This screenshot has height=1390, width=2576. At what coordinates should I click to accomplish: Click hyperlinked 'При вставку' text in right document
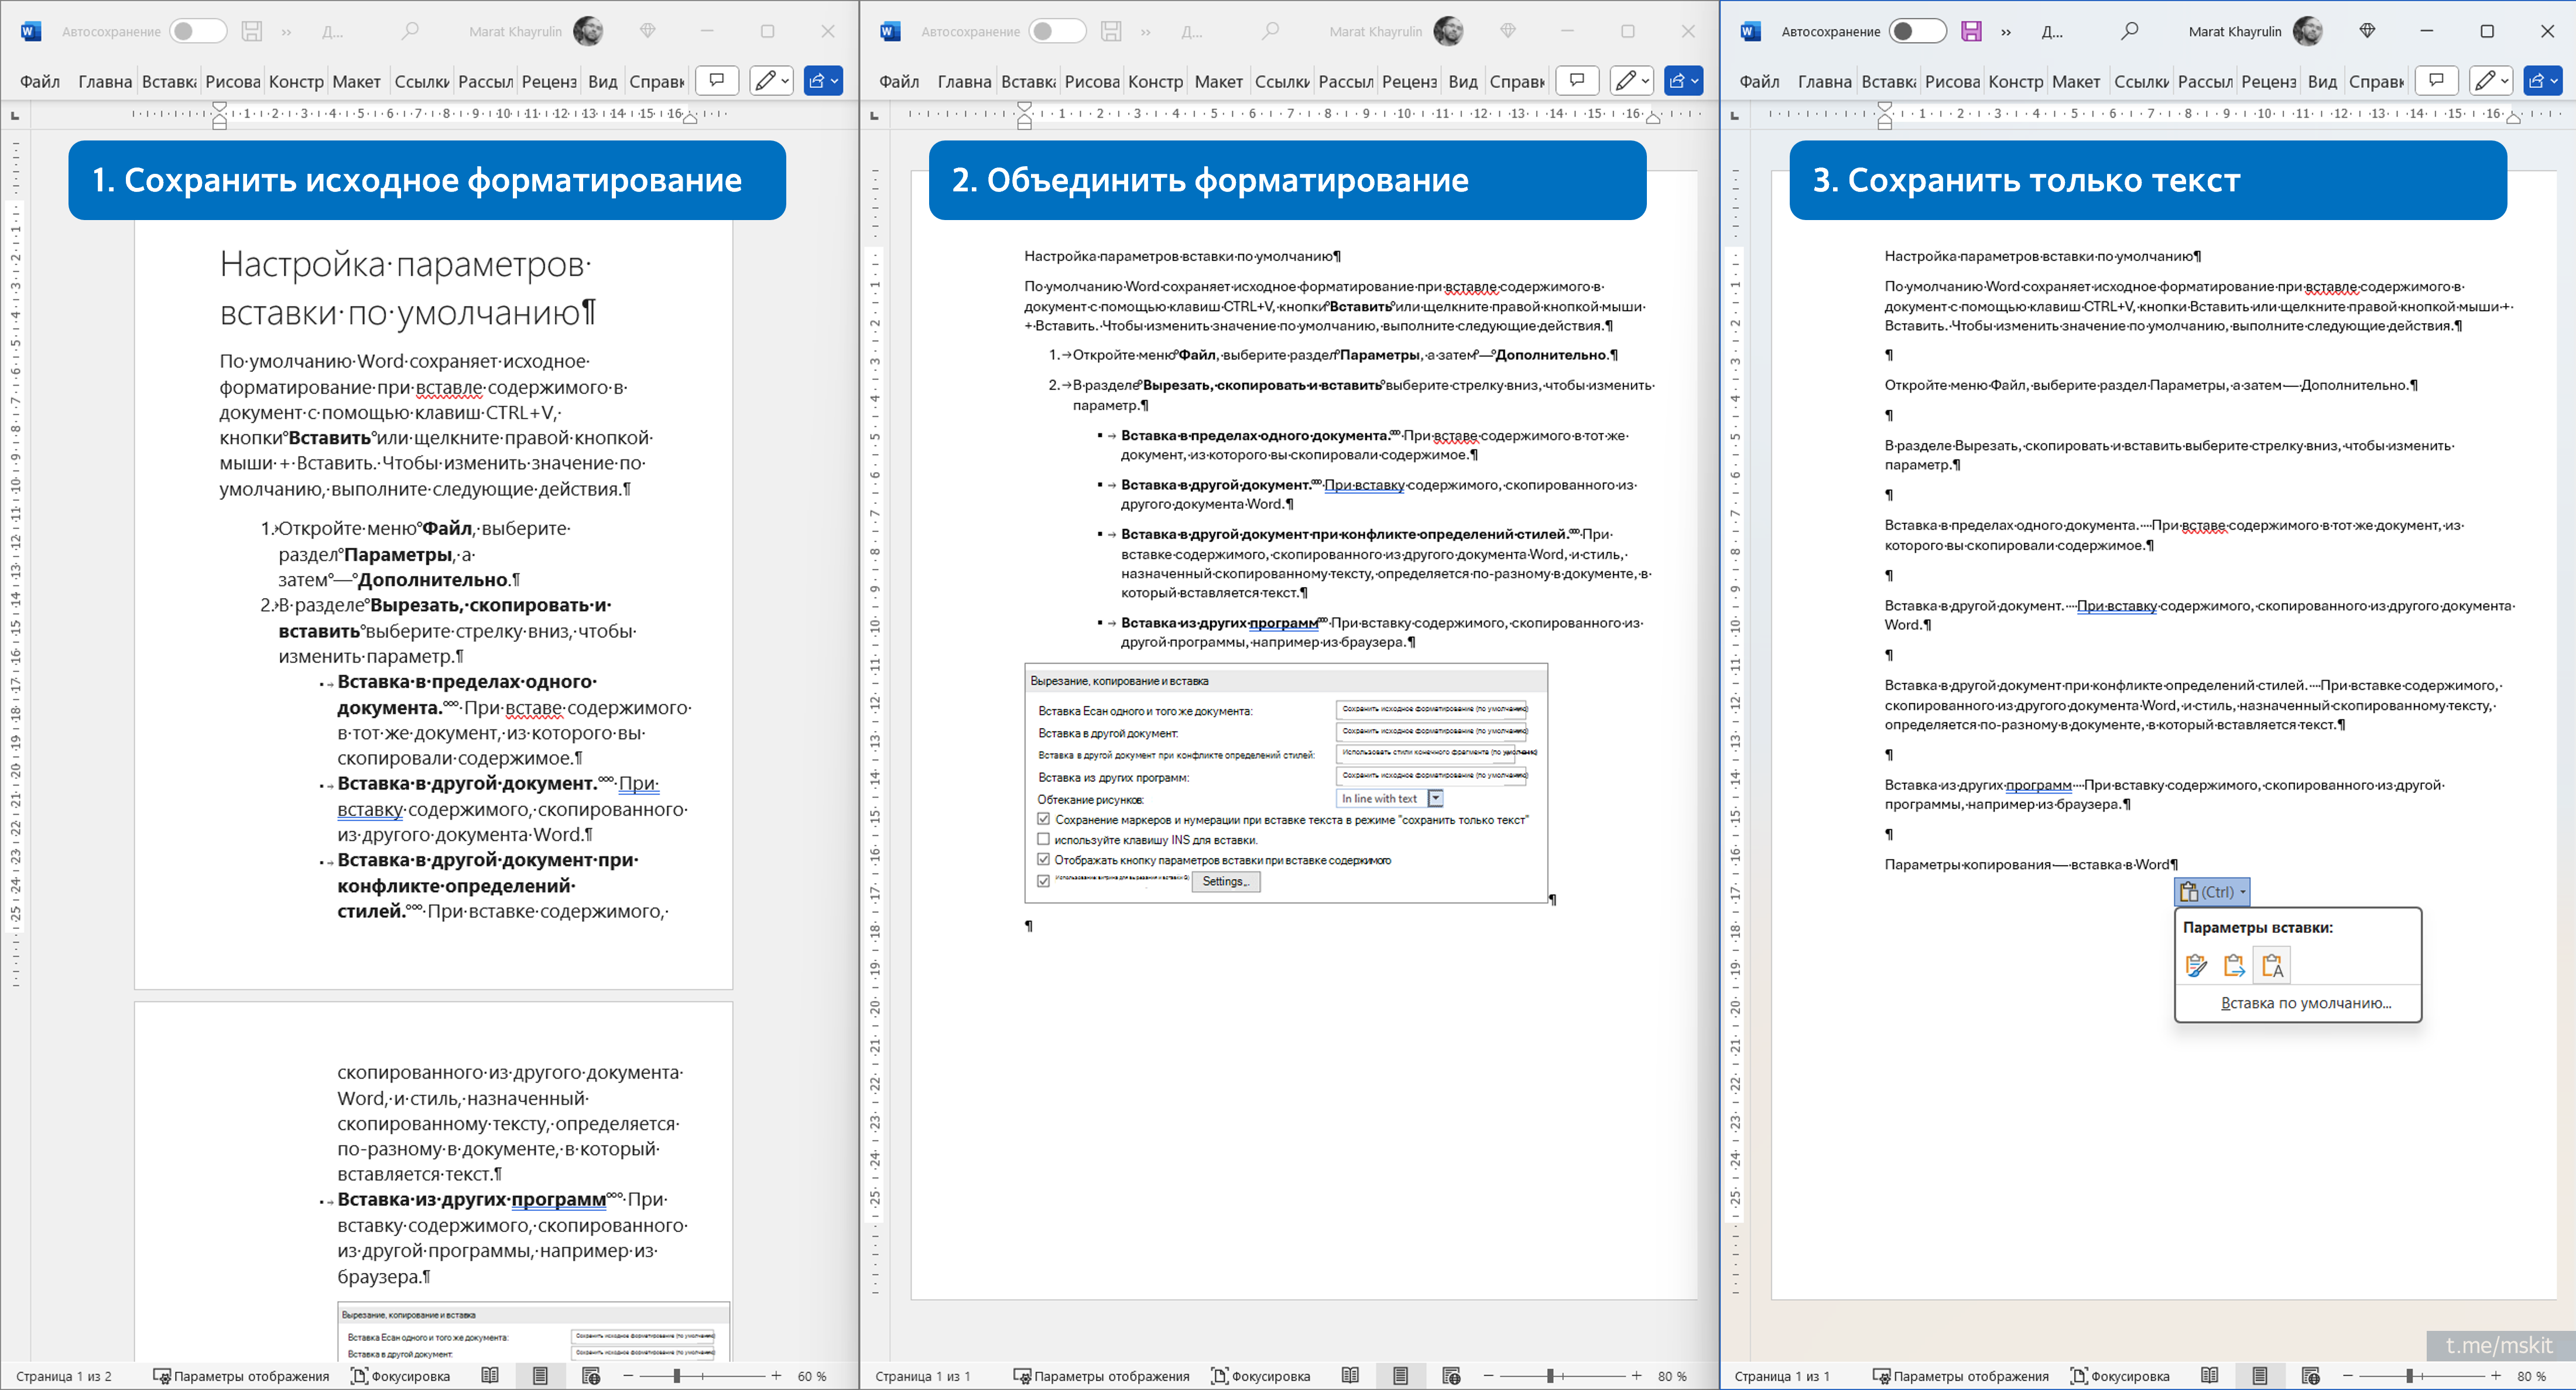pyautogui.click(x=2117, y=605)
